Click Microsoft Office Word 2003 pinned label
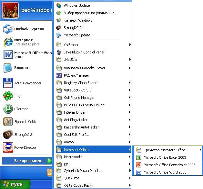 [x=33, y=55]
